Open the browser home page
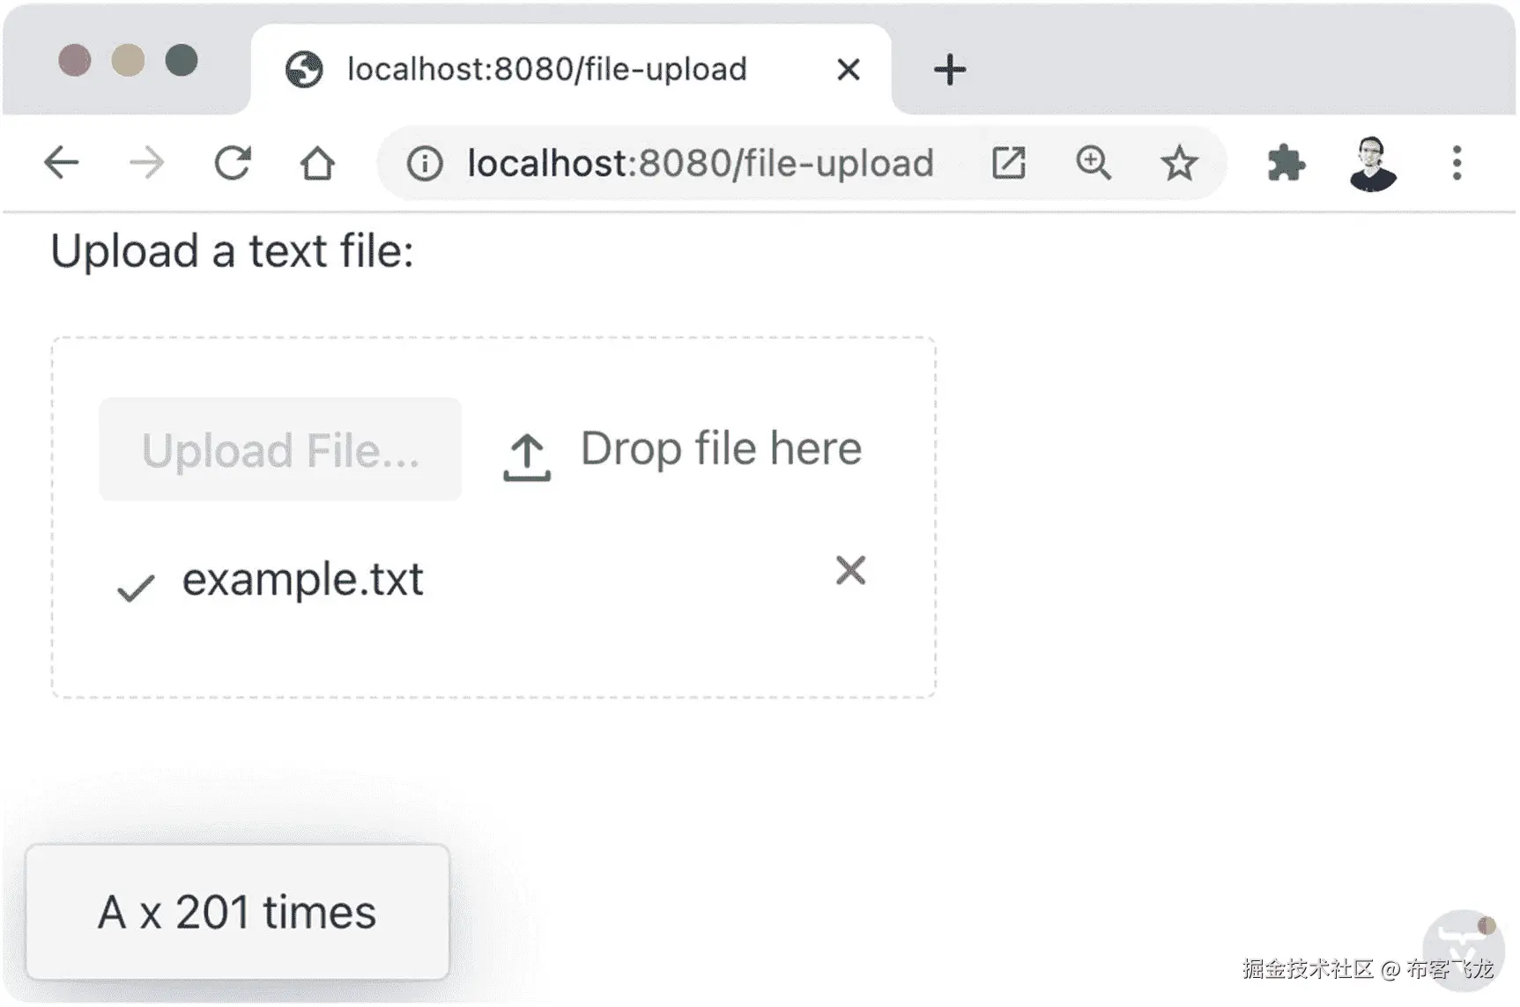Viewport: 1520px width, 1007px height. [x=317, y=163]
